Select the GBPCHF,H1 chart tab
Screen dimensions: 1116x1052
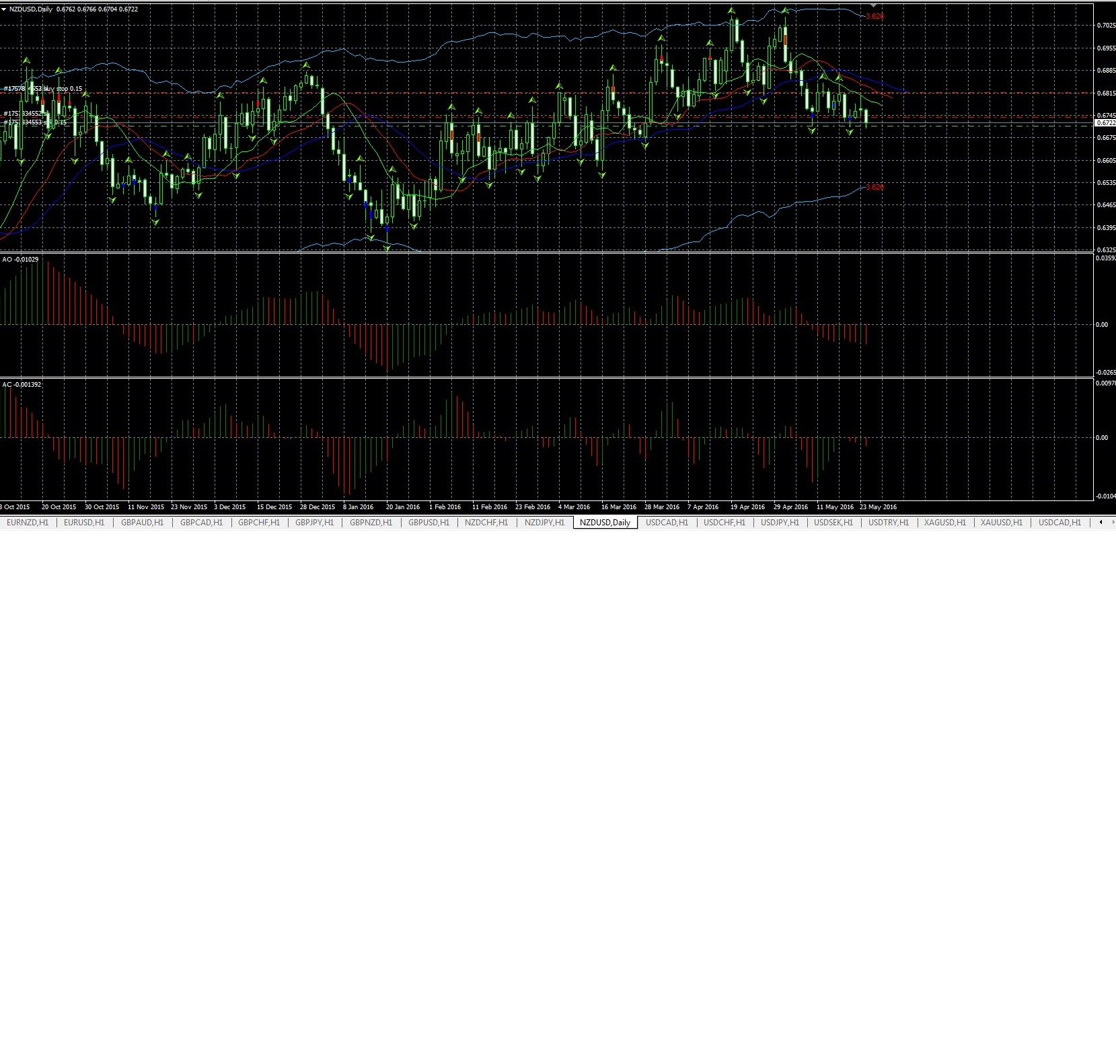pyautogui.click(x=259, y=523)
